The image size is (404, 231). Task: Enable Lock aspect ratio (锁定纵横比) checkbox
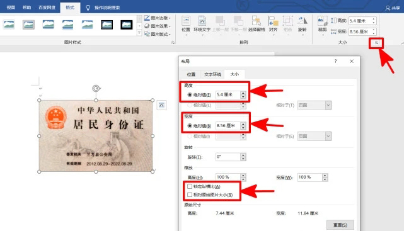(190, 186)
